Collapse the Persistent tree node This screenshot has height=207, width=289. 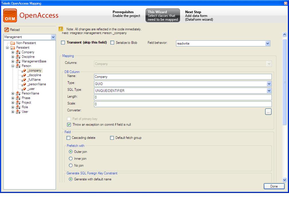point(7,48)
